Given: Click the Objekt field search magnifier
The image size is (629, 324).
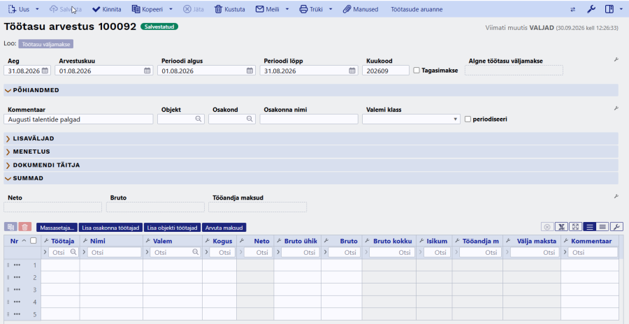Looking at the screenshot, I should click(198, 119).
